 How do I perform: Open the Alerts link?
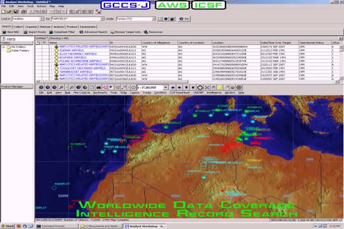[x=11, y=39]
